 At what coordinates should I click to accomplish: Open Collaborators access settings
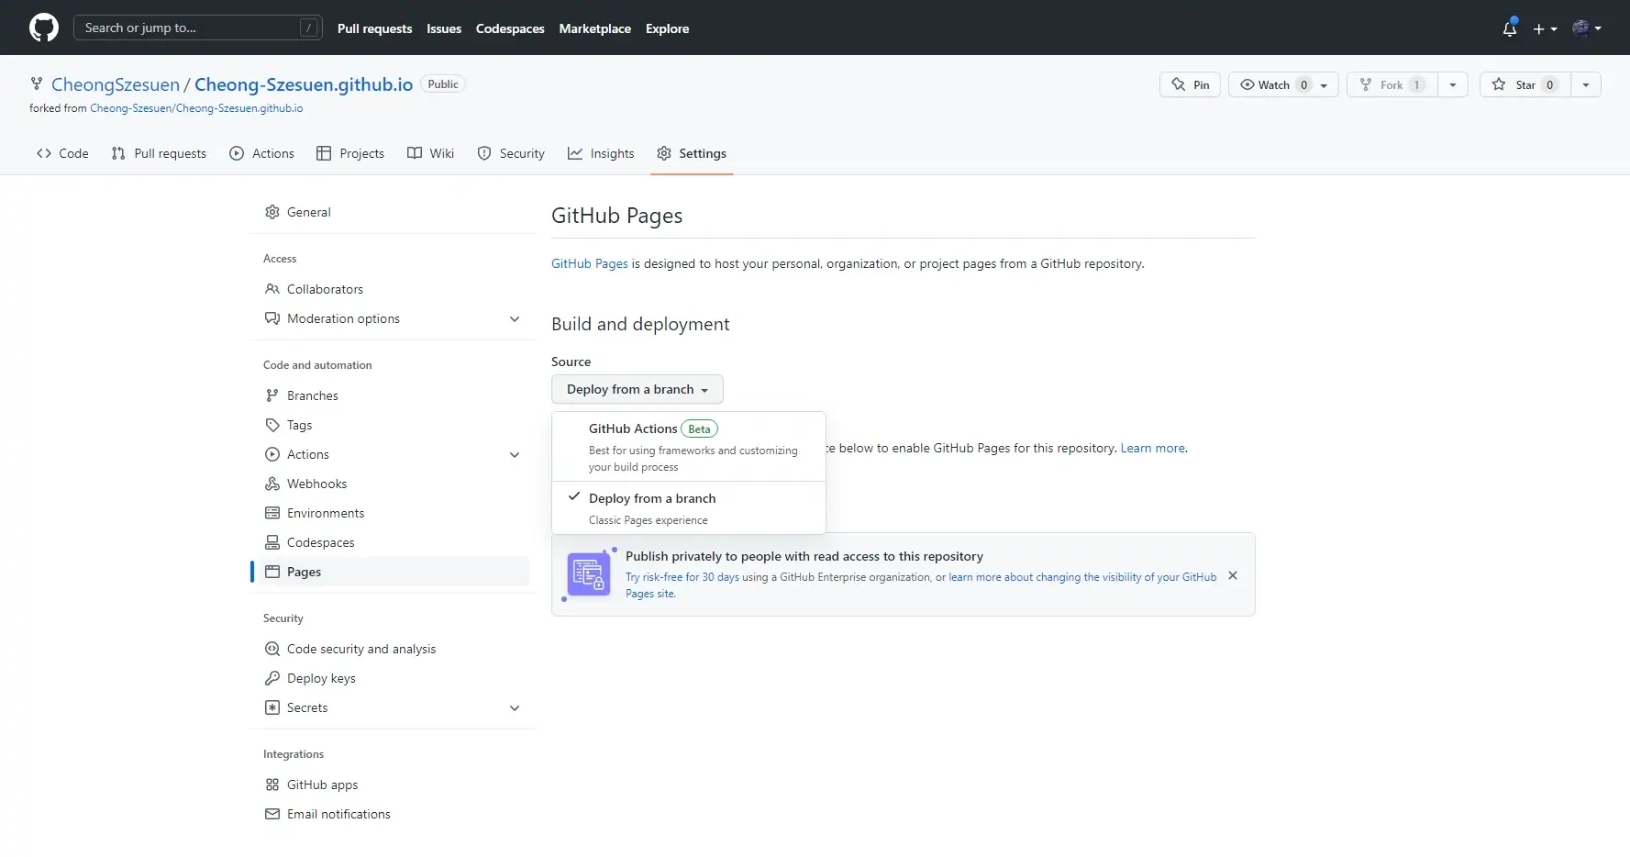(325, 289)
